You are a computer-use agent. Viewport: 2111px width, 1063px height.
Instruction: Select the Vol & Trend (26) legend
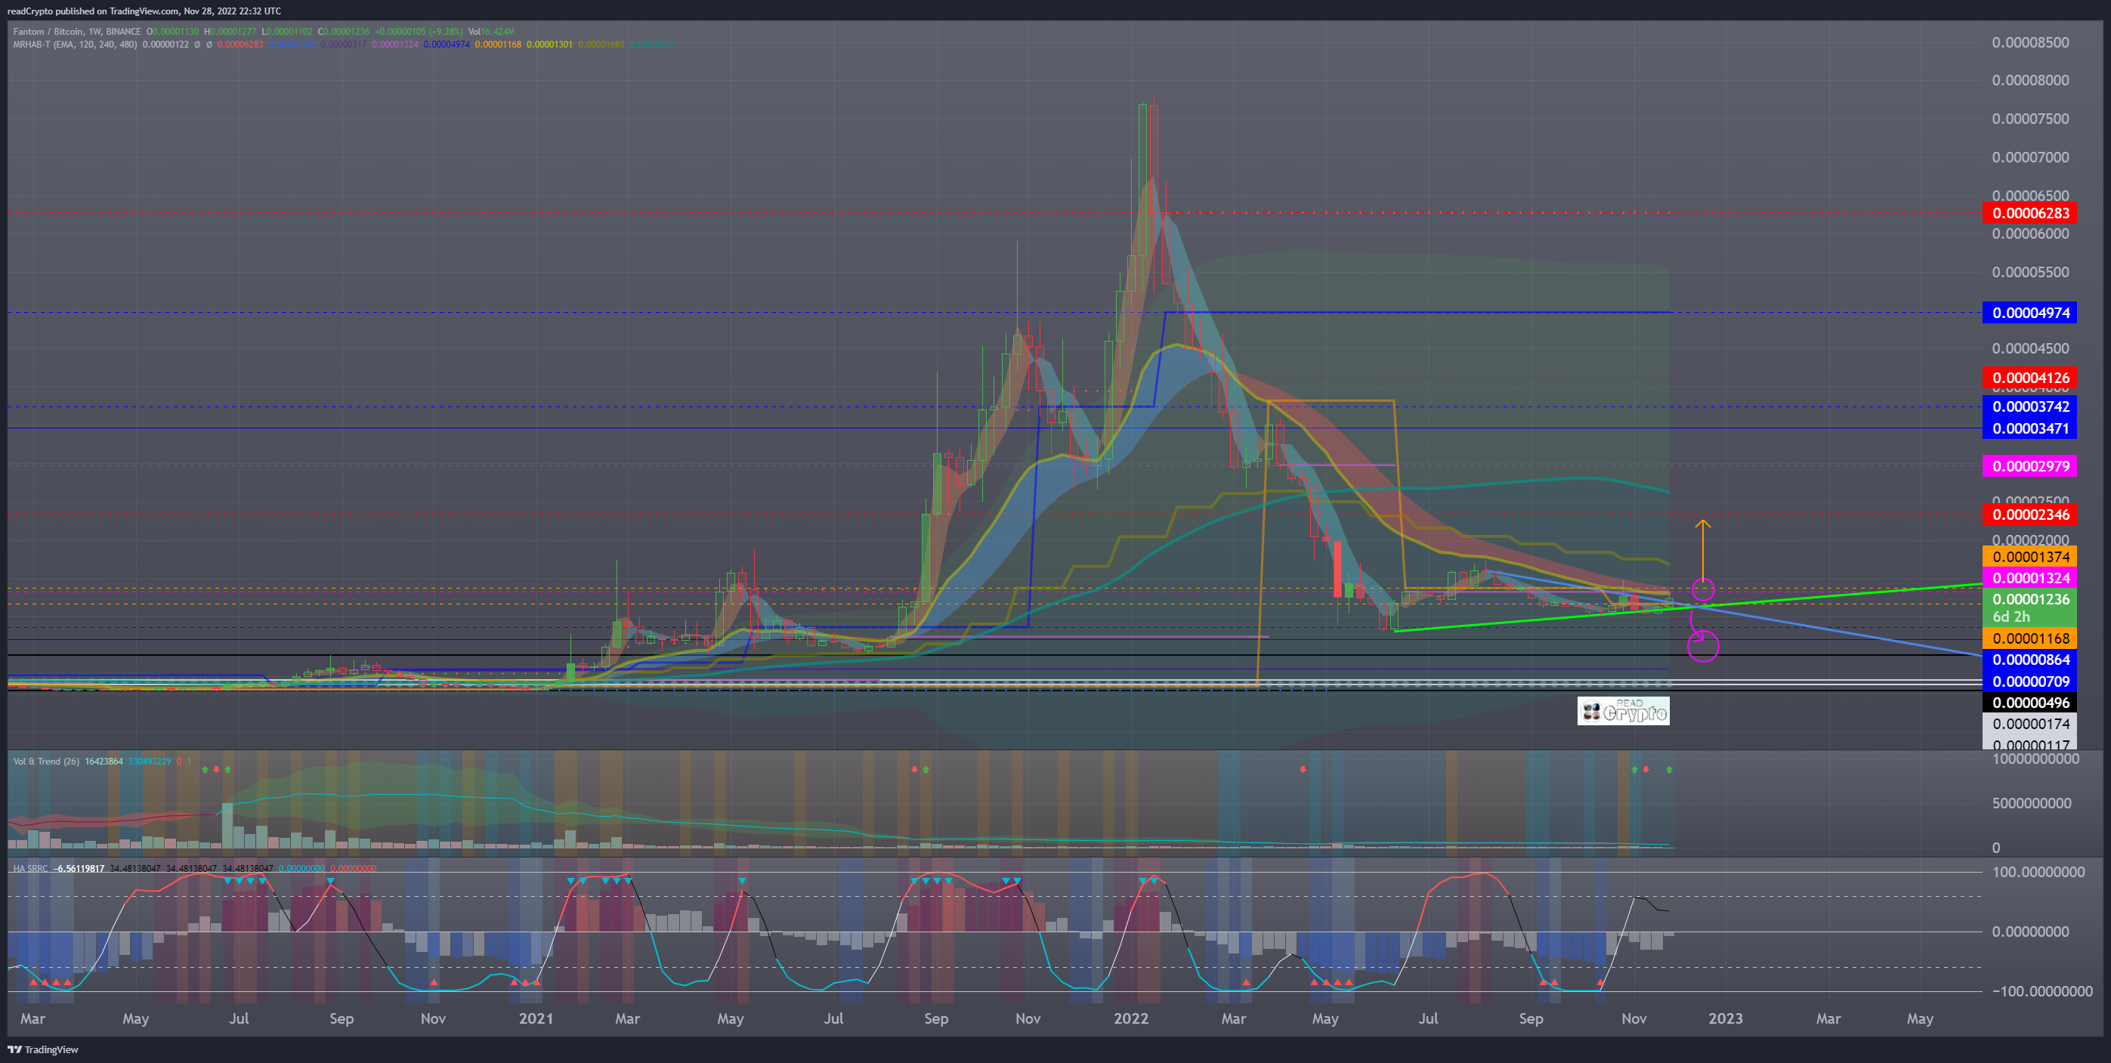pyautogui.click(x=46, y=762)
